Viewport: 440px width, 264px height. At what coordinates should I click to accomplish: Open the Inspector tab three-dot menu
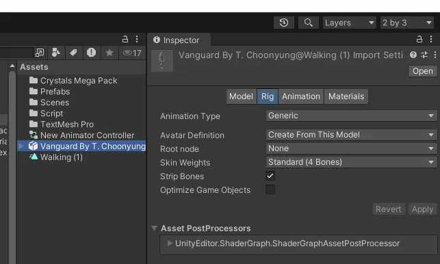[431, 39]
